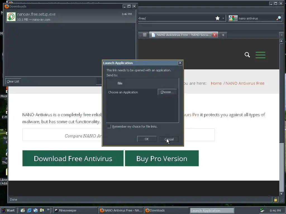Image resolution: width=286 pixels, height=214 pixels.
Task: Click the Download Free Antivirus button
Action: [x=73, y=158]
